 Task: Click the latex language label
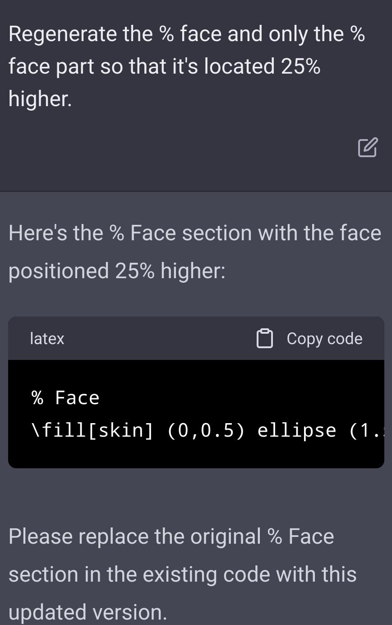pyautogui.click(x=47, y=339)
